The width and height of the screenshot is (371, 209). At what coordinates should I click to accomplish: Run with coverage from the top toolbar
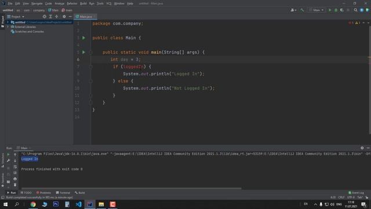pos(341,10)
